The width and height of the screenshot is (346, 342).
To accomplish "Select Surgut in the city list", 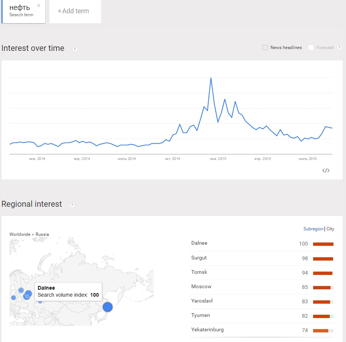I will 199,258.
